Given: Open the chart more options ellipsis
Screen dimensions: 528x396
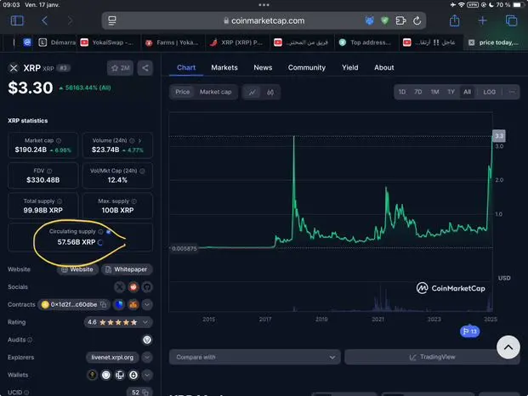Looking at the screenshot, I should click(512, 92).
